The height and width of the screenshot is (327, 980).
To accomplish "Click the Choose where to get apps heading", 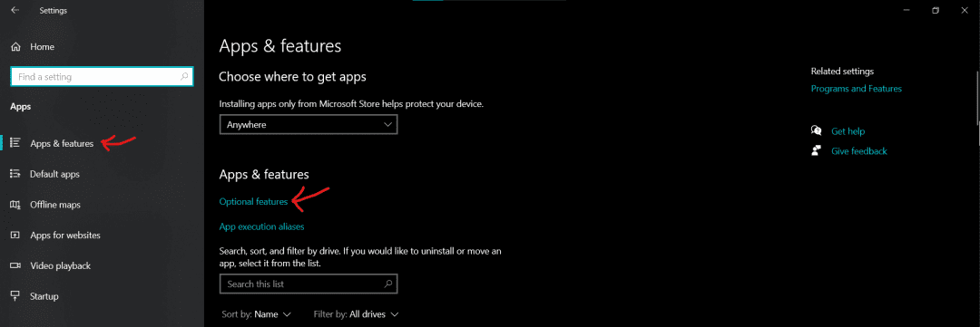I will [292, 77].
